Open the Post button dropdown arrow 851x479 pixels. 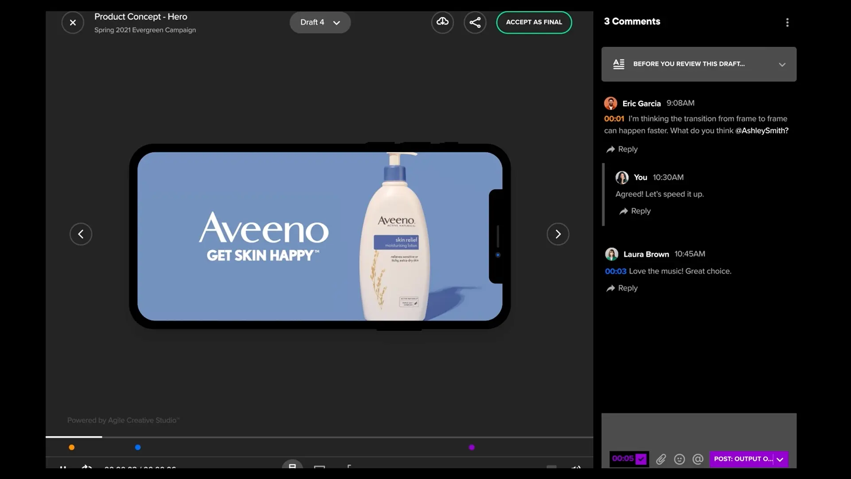click(781, 459)
